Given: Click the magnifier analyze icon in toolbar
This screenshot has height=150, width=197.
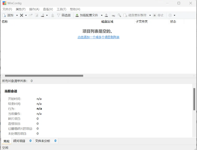Looking at the screenshot, I should pos(119,15).
